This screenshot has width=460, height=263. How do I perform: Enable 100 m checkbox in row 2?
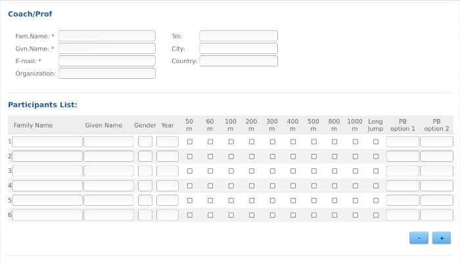pos(231,156)
